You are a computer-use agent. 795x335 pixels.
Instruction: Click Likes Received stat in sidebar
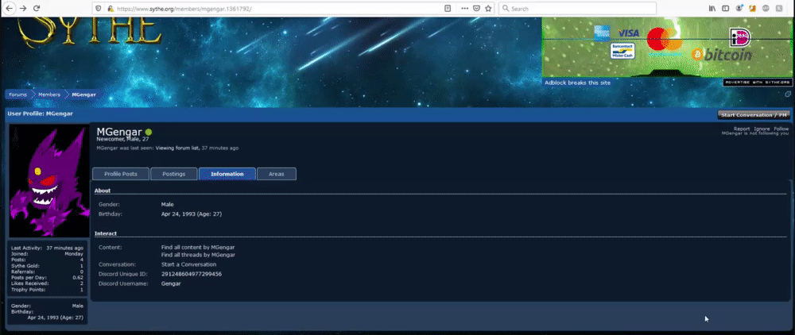point(47,283)
